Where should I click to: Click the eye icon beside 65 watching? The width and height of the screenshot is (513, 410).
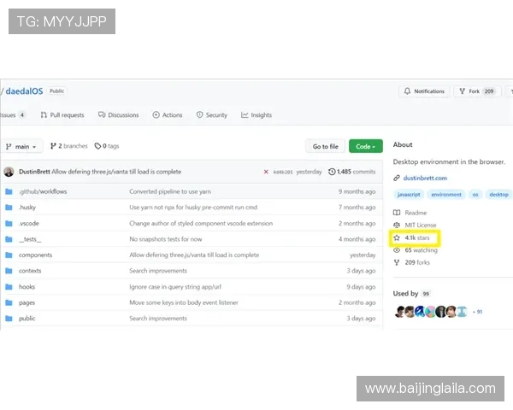(397, 250)
